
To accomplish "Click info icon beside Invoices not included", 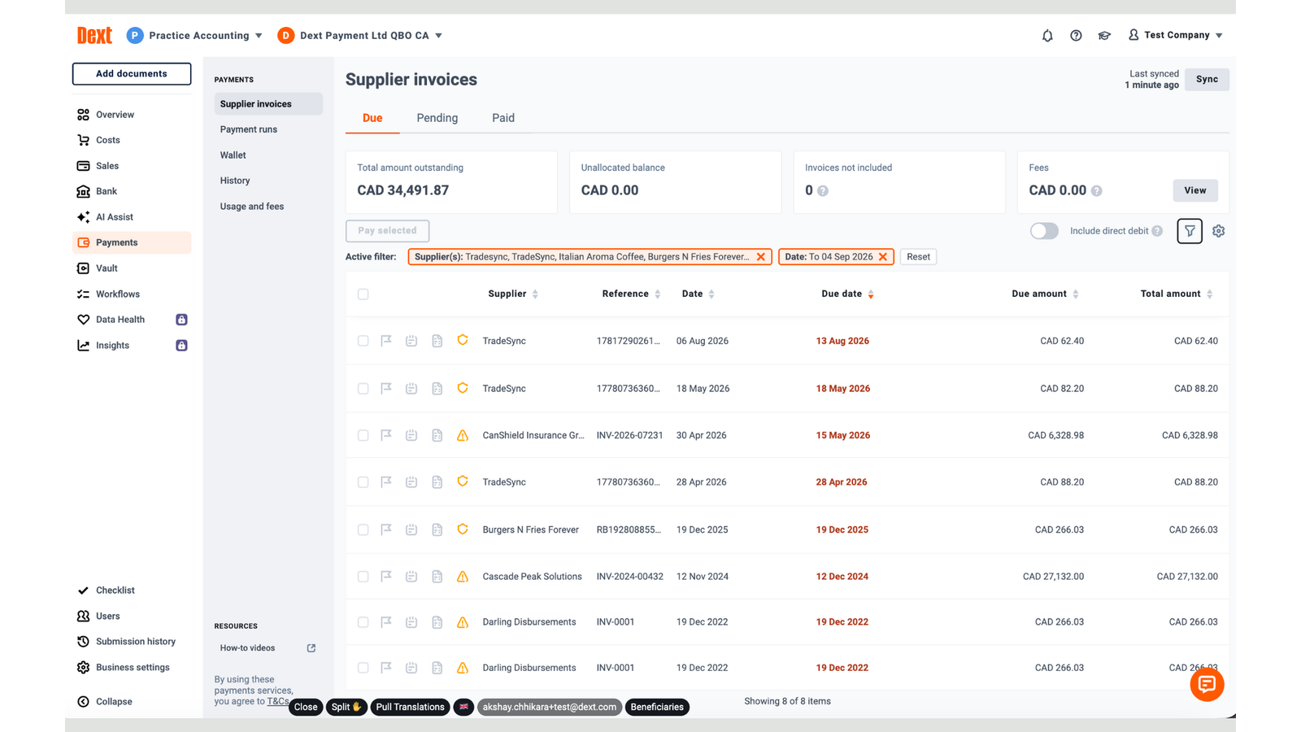I will [x=823, y=191].
